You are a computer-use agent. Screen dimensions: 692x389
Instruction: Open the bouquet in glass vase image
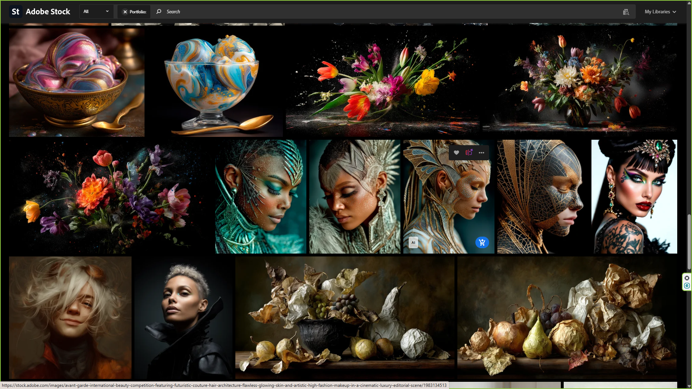pos(580,82)
